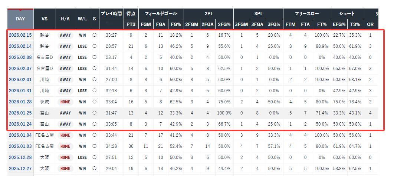Sort by the PTS column header
The height and width of the screenshot is (176, 394).
(131, 24)
